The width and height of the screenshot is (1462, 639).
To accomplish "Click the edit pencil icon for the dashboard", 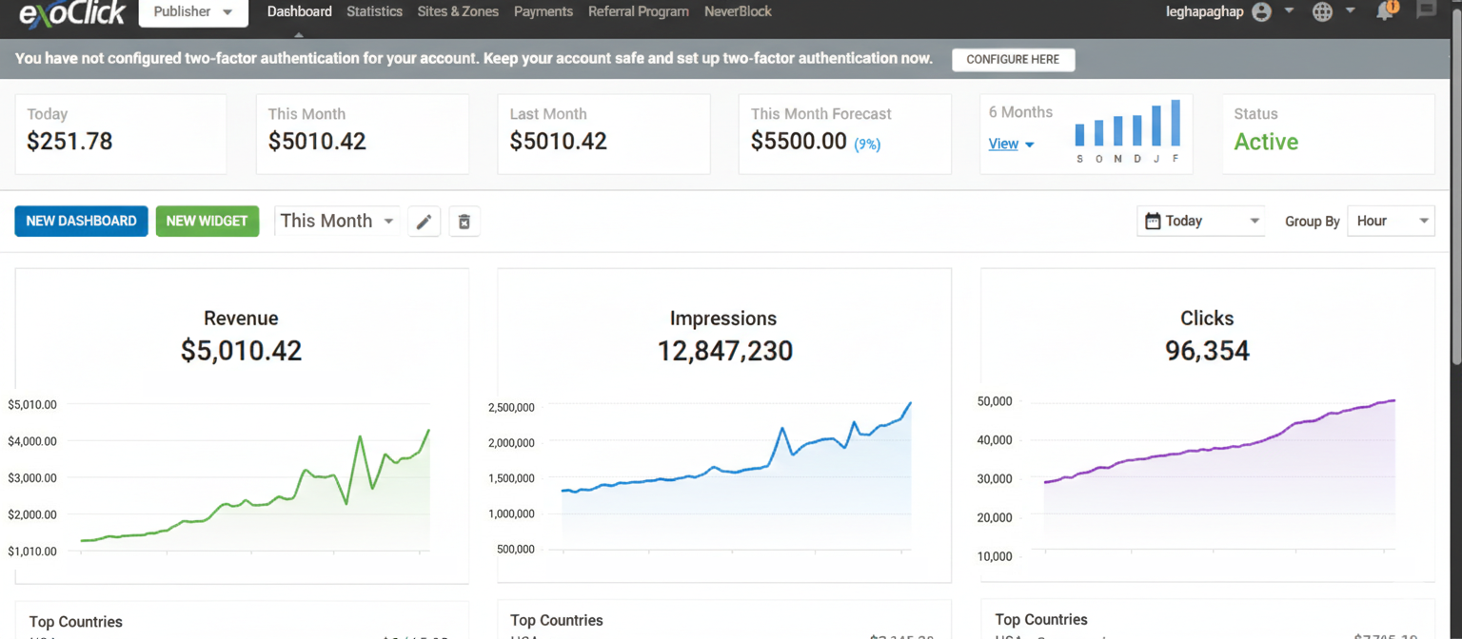I will click(x=424, y=221).
